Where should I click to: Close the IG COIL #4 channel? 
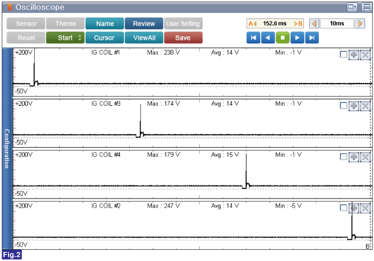(x=365, y=157)
